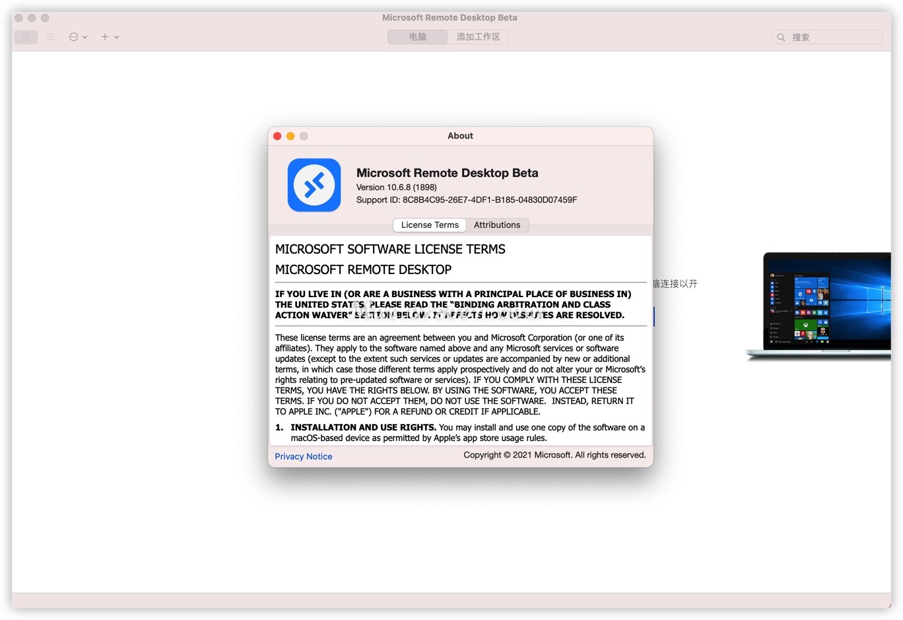The width and height of the screenshot is (903, 620).
Task: Open the plus add menu in toolbar
Action: (110, 37)
